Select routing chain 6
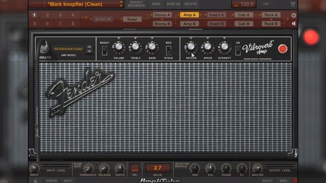 (x=47, y=24)
